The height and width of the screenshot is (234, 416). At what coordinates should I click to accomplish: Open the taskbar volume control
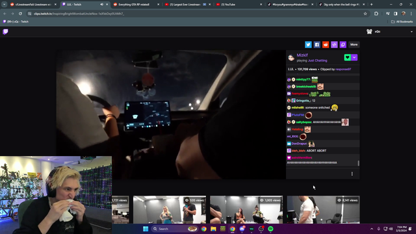click(x=391, y=229)
